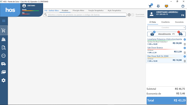187x105 pixels.
Task: Click the Total R$ 43,29 button
Action: pyautogui.click(x=166, y=100)
